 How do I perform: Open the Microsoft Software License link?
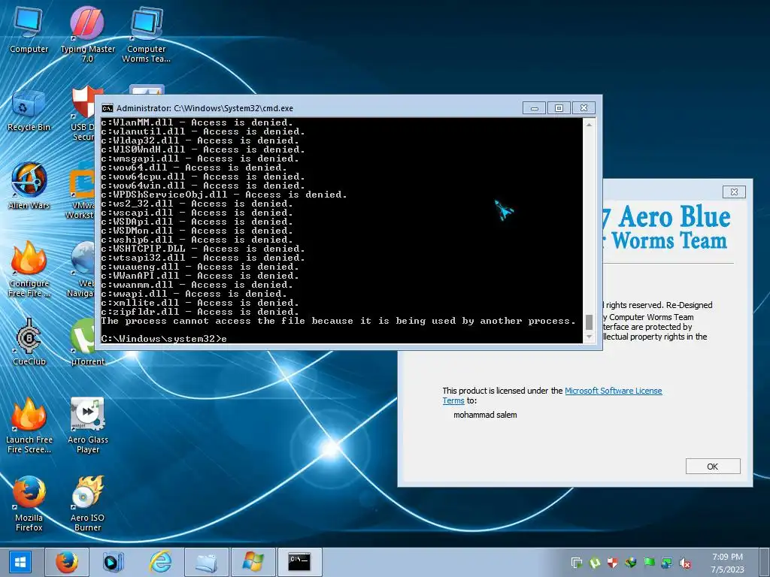coord(614,391)
